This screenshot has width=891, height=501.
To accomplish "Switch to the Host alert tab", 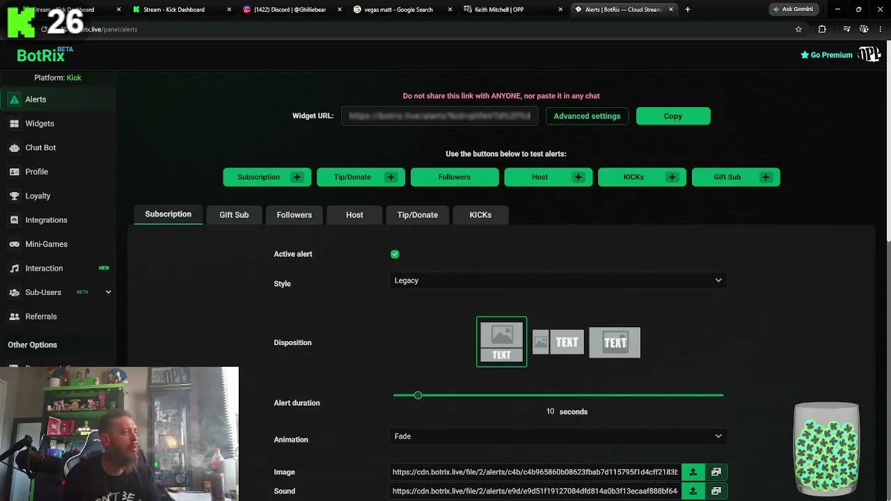I will pos(354,215).
